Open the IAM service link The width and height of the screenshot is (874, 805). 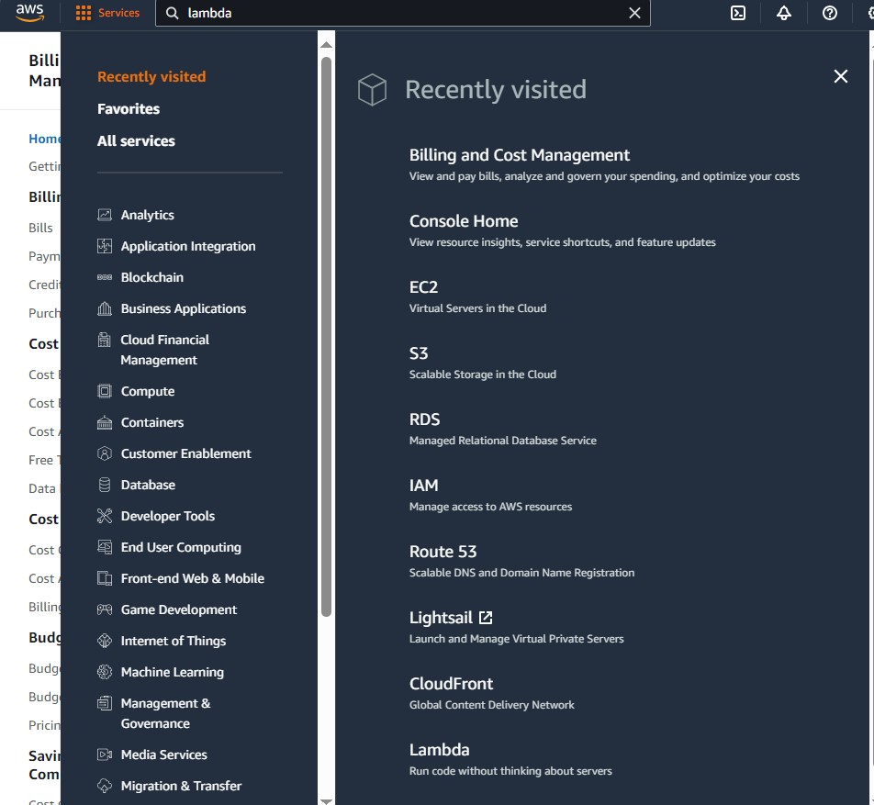point(423,486)
